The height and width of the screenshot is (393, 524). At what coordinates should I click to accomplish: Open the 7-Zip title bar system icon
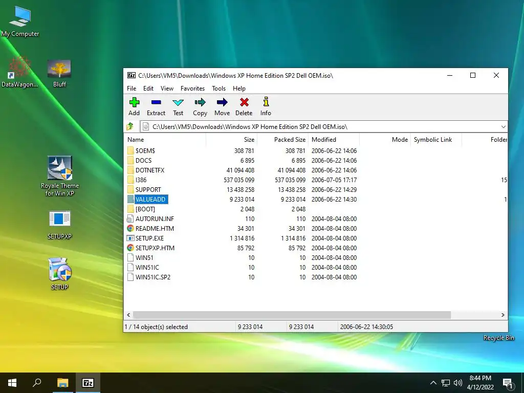tap(132, 75)
